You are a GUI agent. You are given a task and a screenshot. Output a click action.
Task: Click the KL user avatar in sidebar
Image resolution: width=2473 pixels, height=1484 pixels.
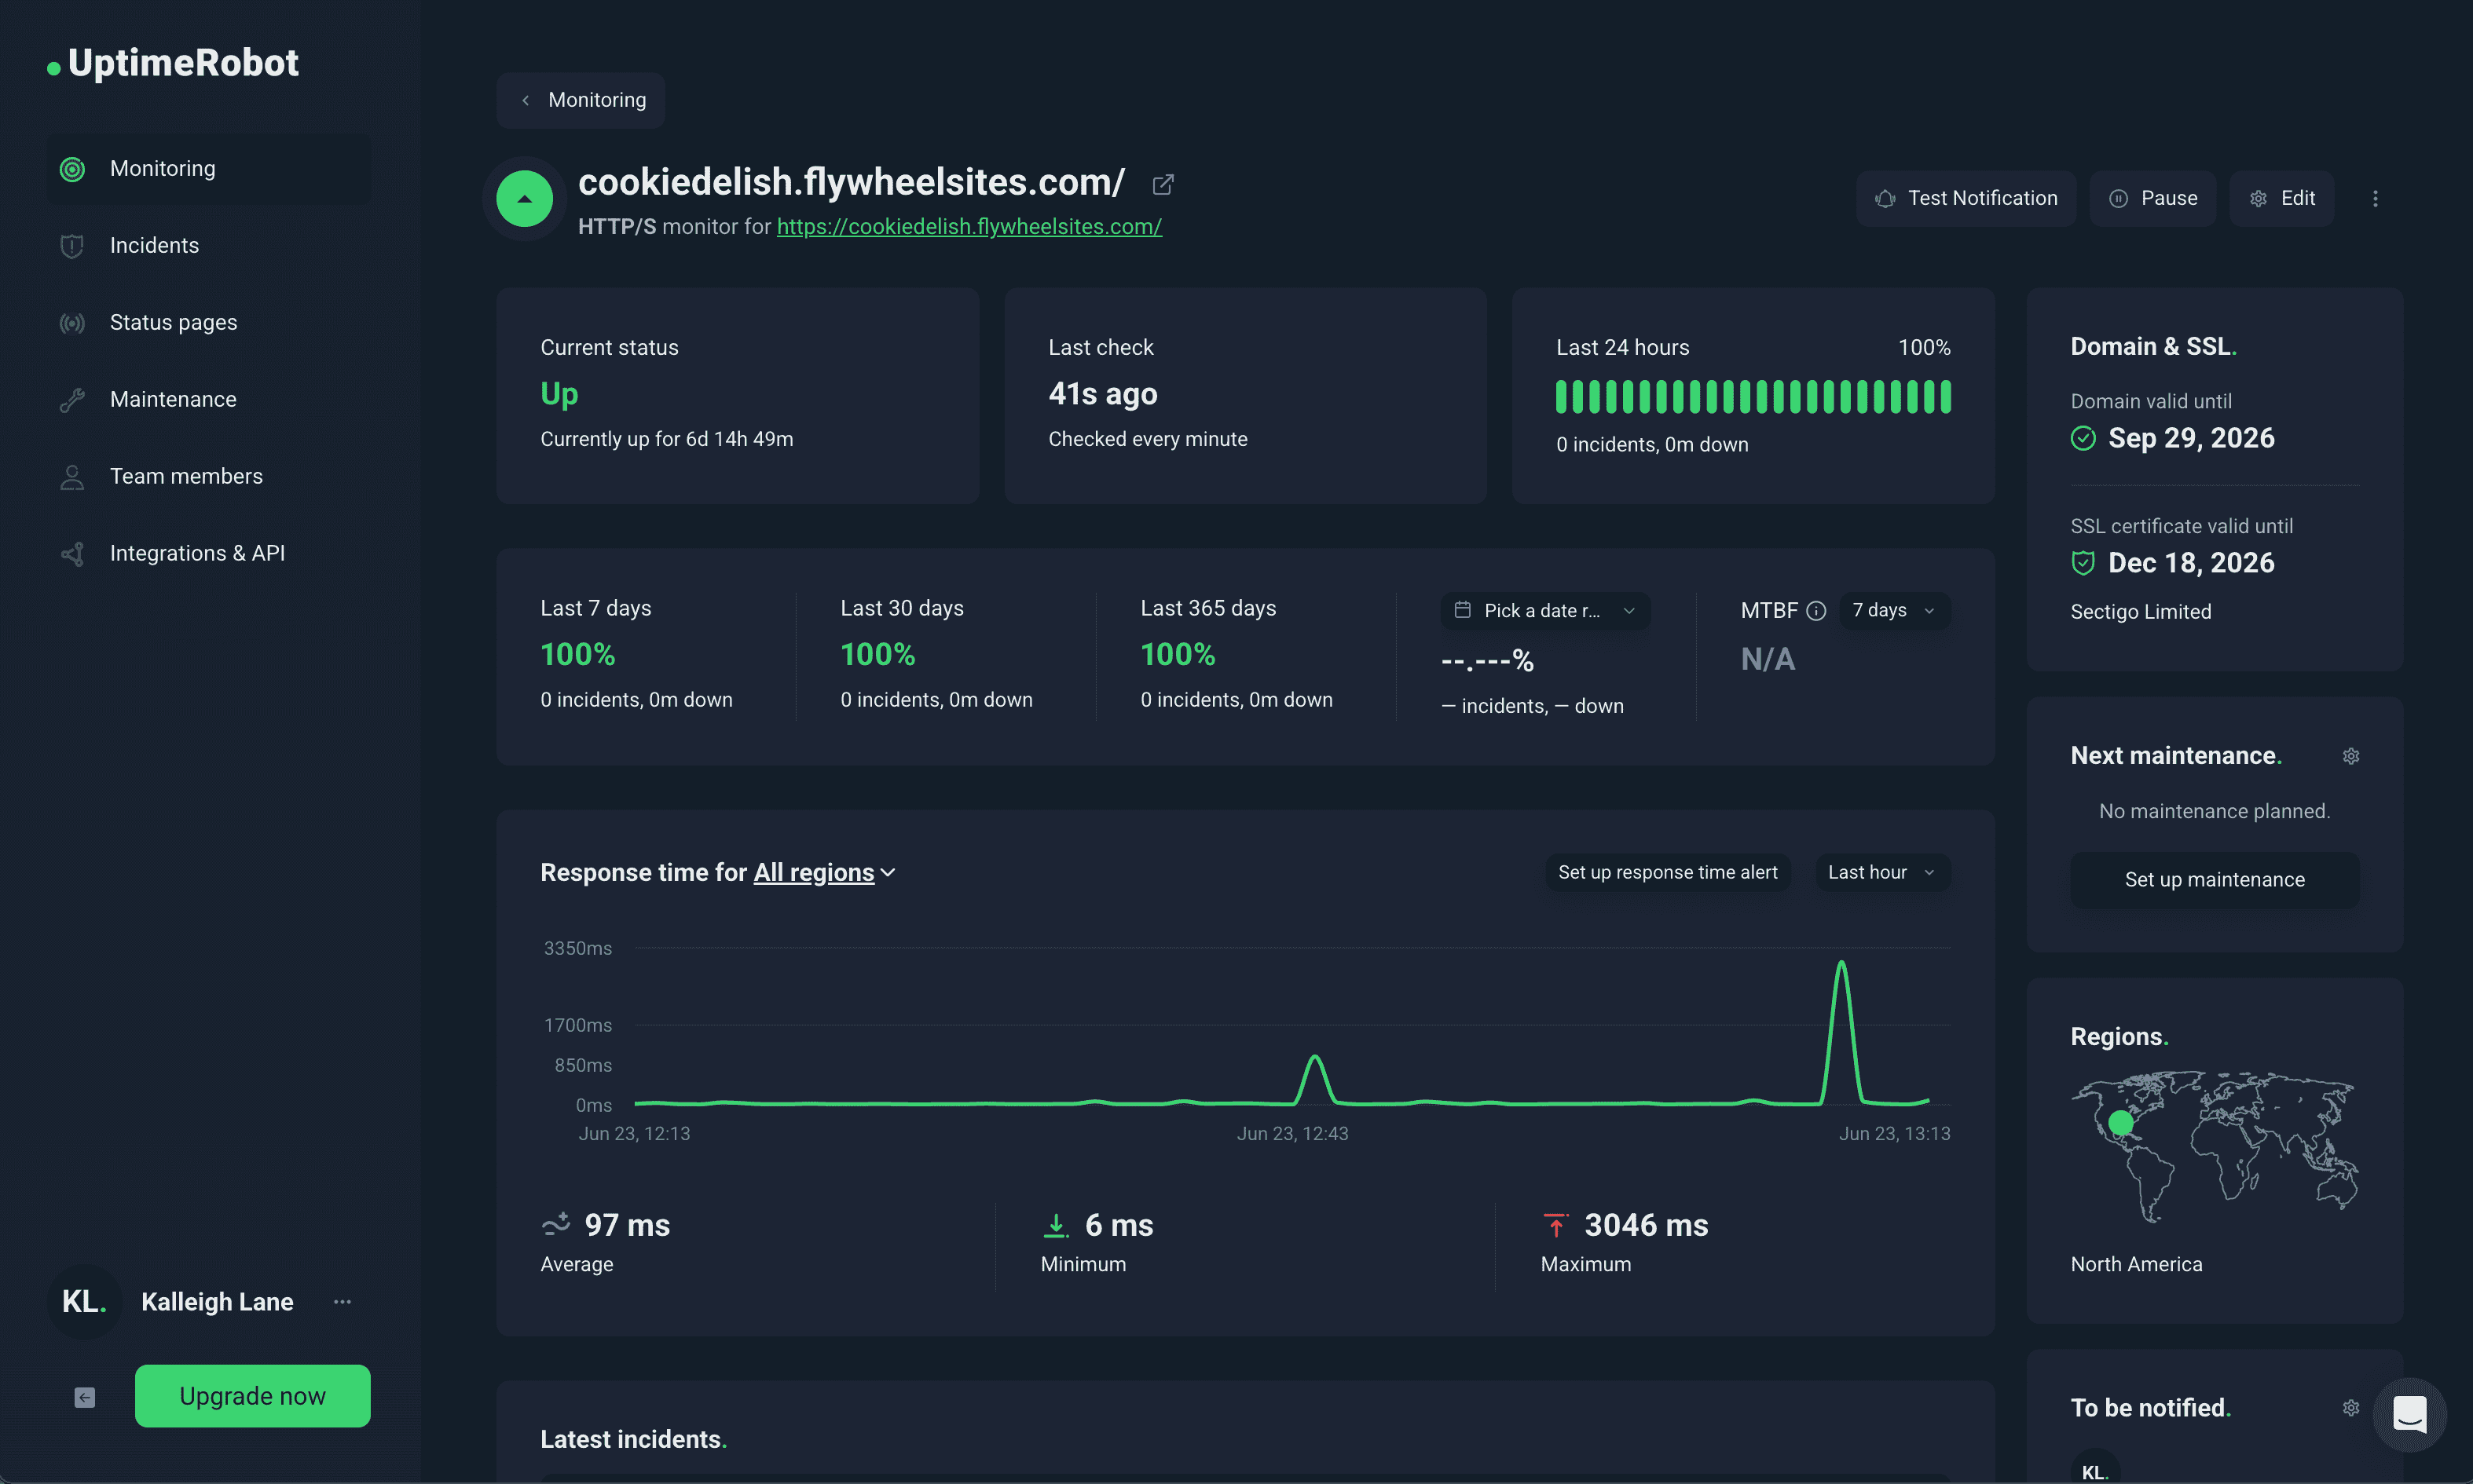(x=84, y=1301)
